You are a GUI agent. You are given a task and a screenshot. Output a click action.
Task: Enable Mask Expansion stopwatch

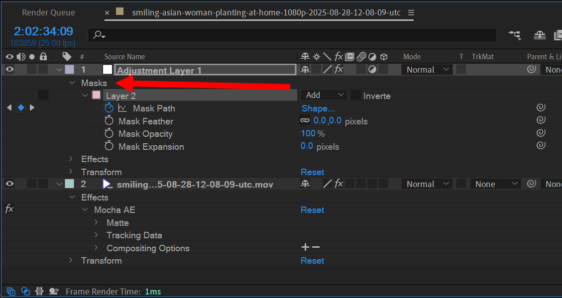(x=109, y=146)
